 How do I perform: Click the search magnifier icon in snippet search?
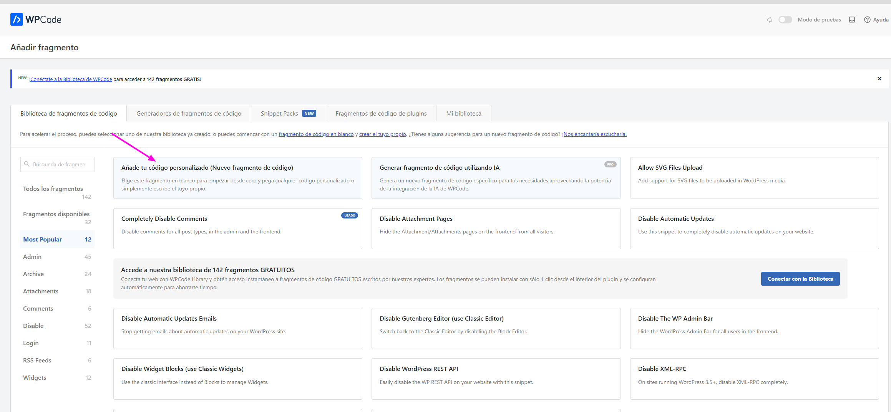(x=27, y=164)
